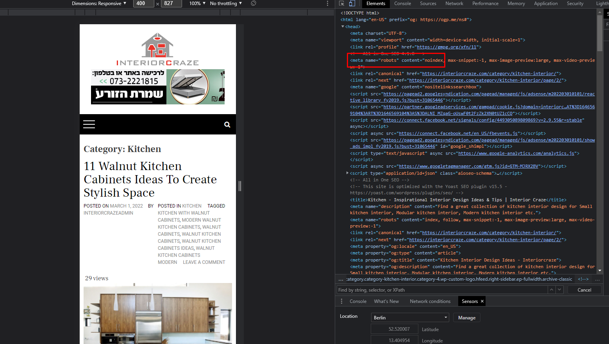Viewport: 609px width, 344px height.
Task: Click the viewport resize handle
Action: [240, 186]
